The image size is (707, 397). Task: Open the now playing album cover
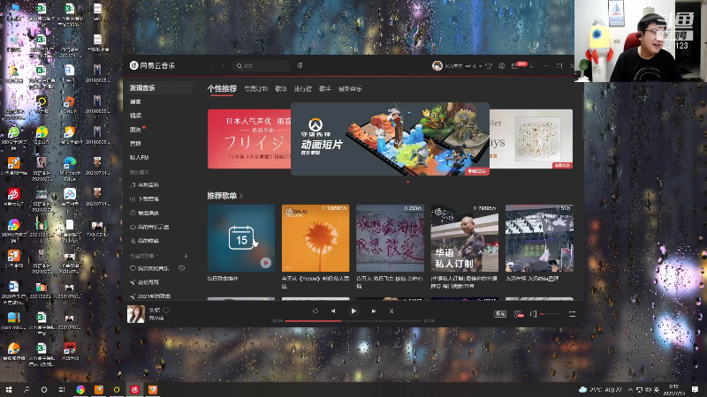136,314
